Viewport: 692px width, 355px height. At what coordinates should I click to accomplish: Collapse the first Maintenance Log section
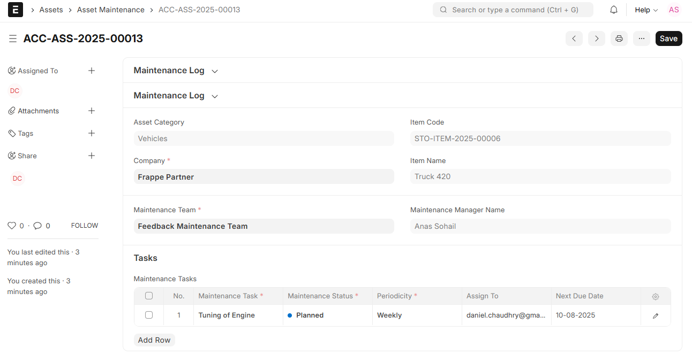pyautogui.click(x=215, y=71)
